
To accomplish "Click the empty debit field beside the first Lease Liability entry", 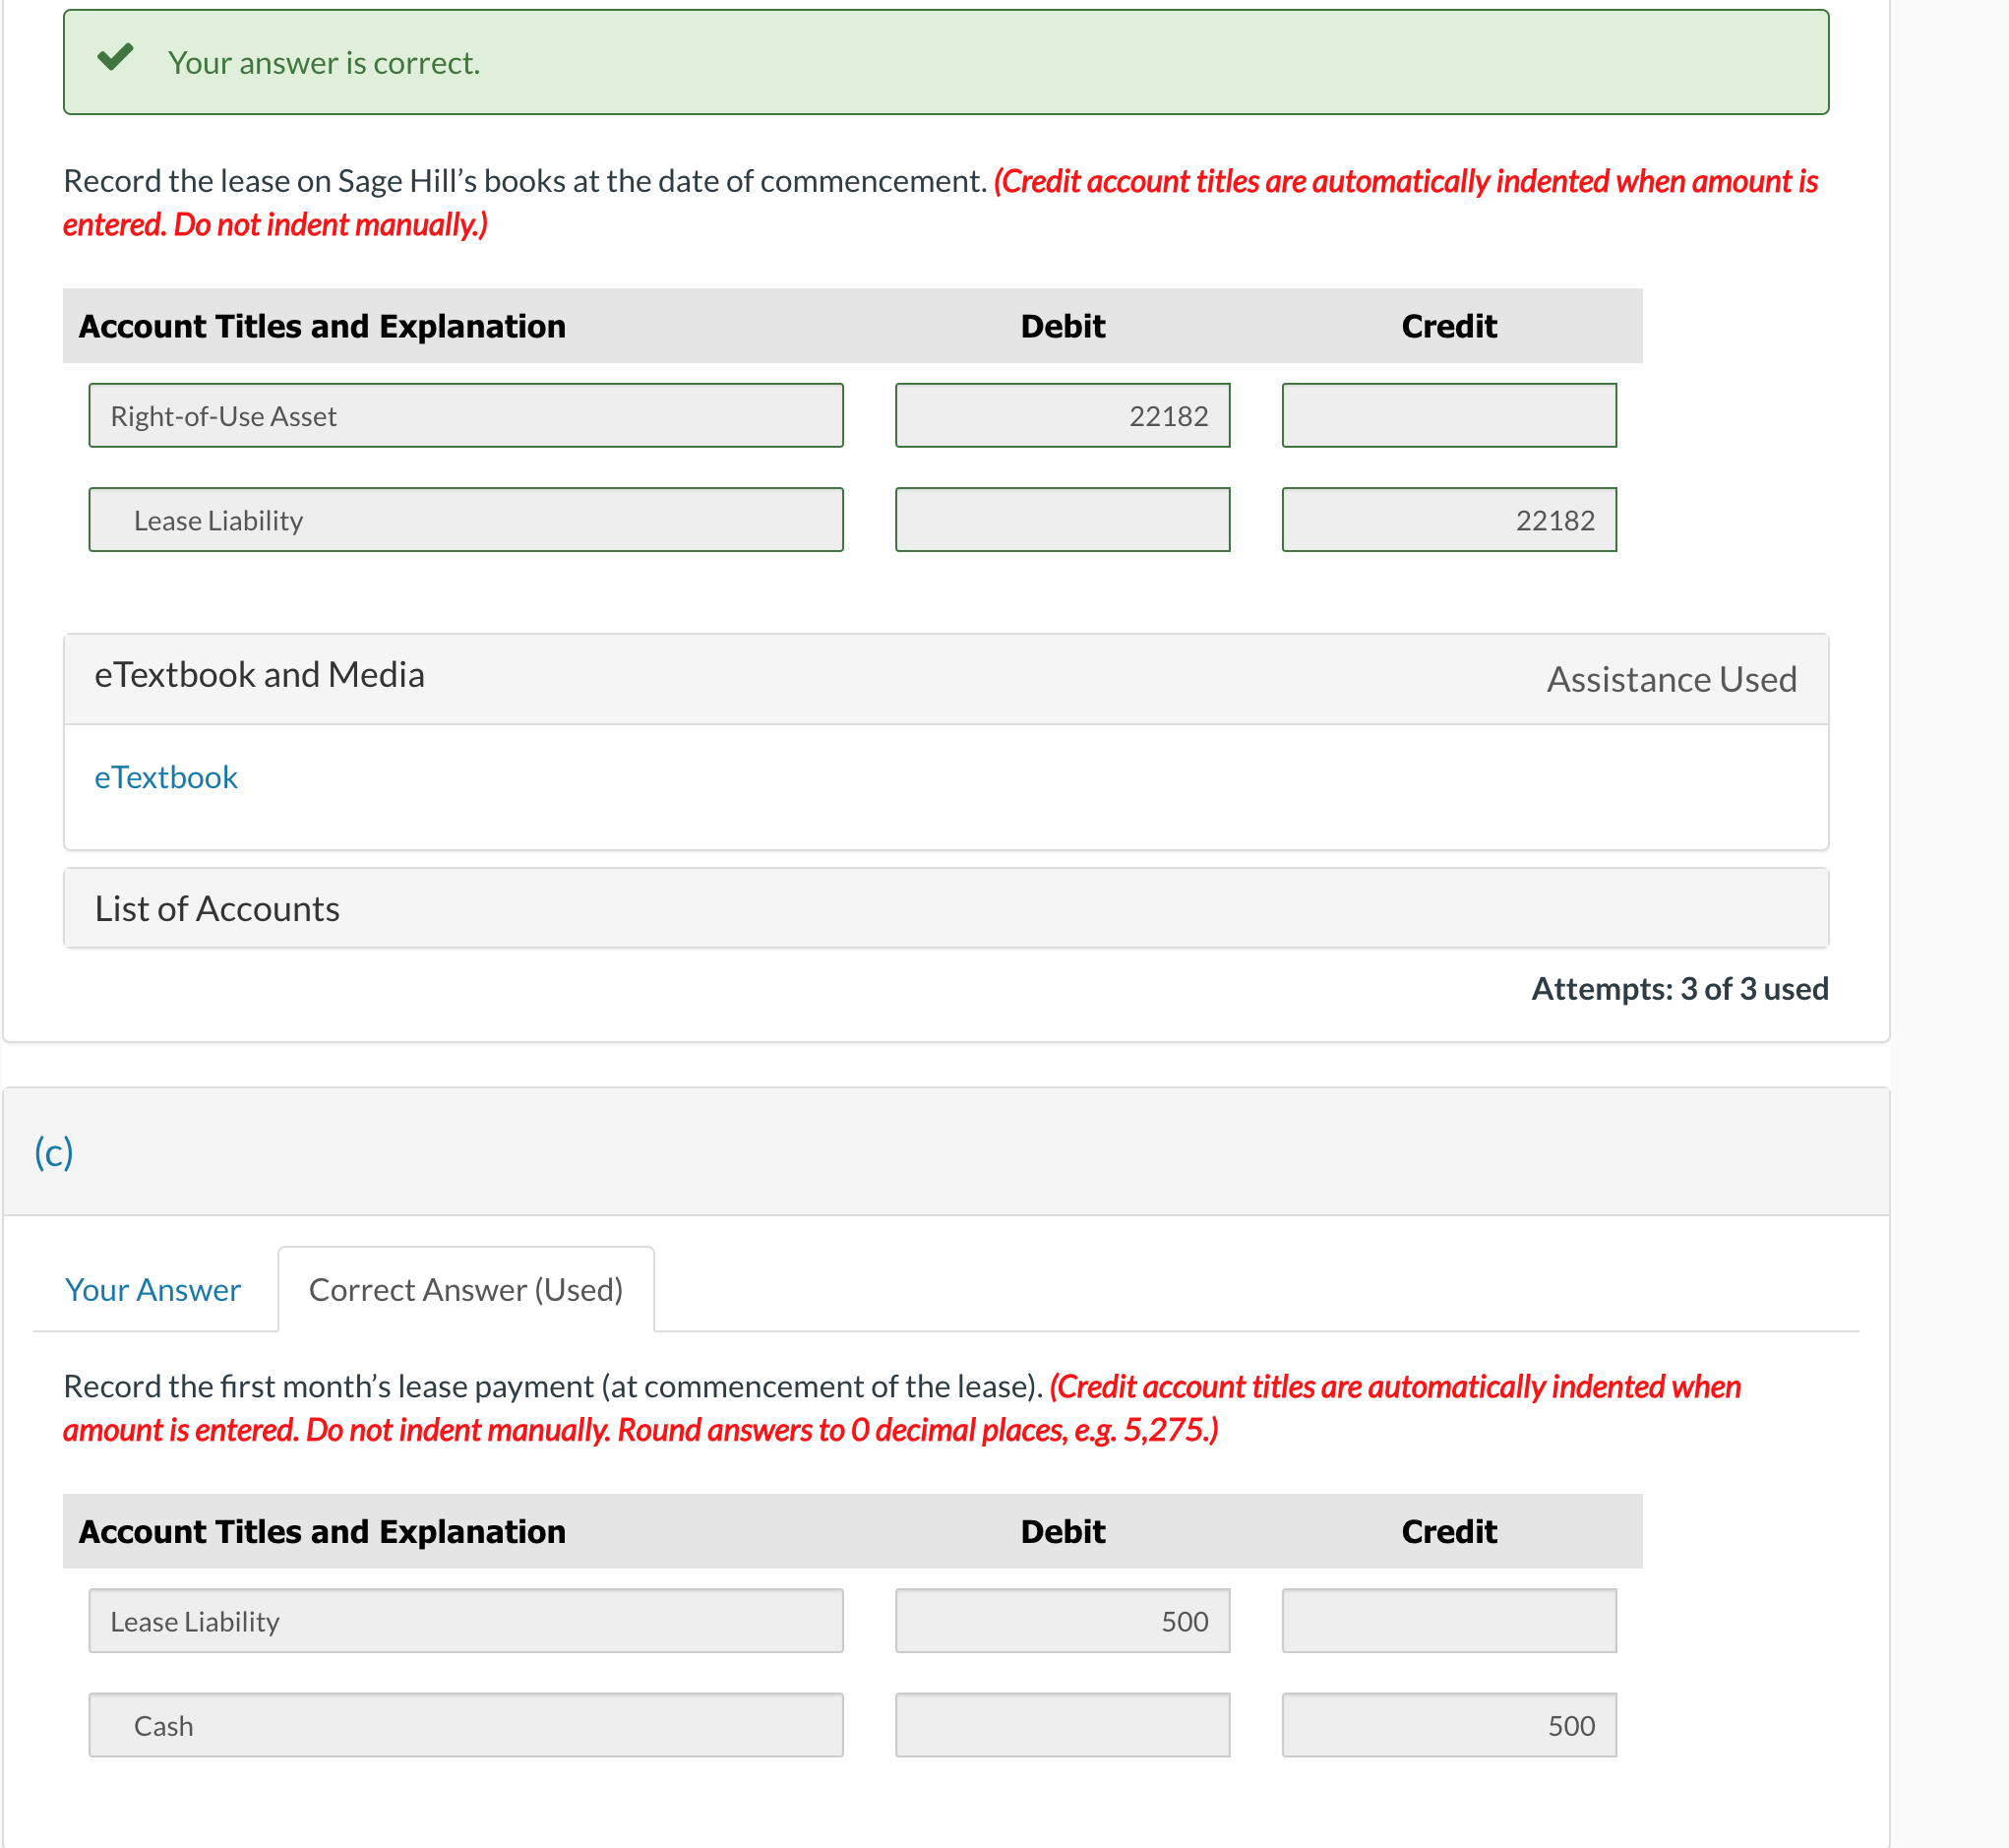I will coord(1062,520).
